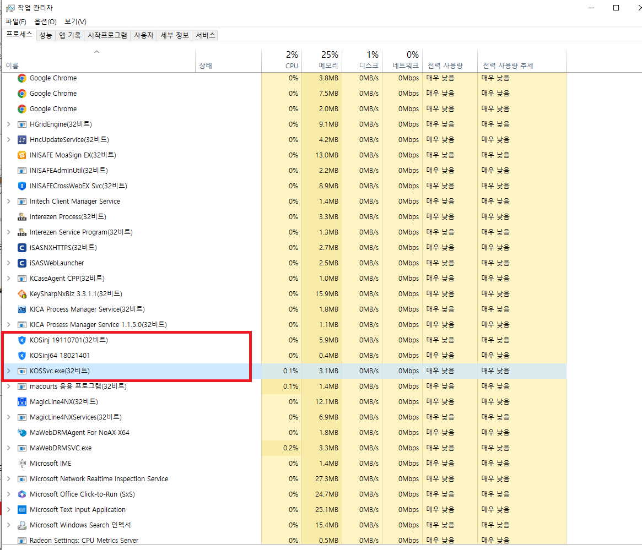Click the INISAFEAdminUtil process icon

coord(22,171)
